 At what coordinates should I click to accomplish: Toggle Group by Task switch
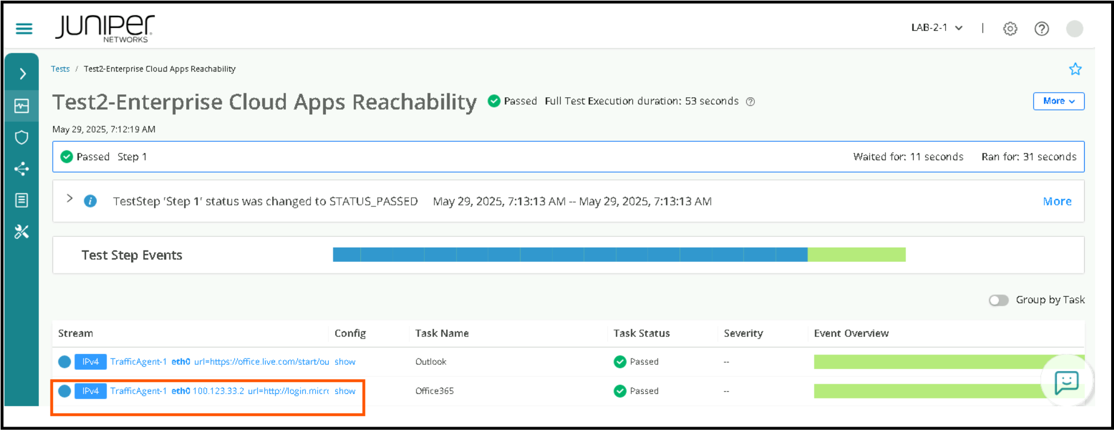click(998, 300)
